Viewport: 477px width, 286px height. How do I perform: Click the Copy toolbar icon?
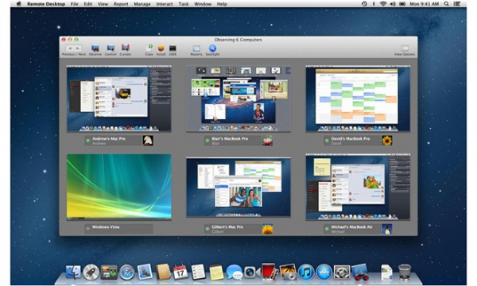149,48
